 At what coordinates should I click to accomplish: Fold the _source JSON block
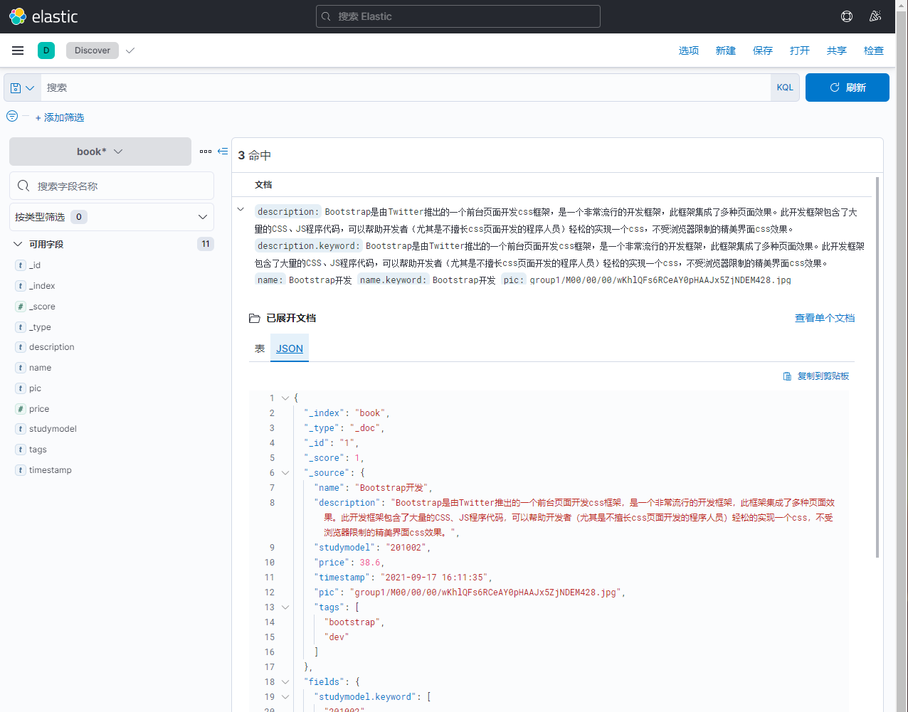click(285, 472)
